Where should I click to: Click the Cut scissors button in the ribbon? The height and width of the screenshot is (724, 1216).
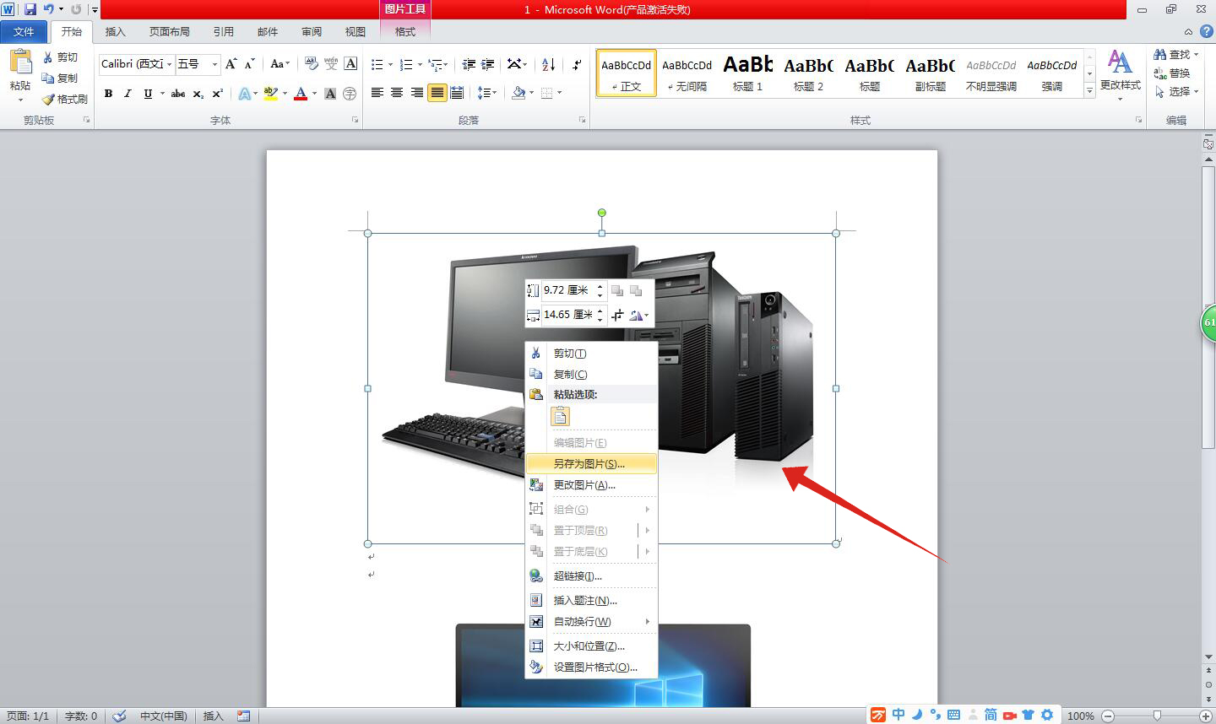coord(60,57)
